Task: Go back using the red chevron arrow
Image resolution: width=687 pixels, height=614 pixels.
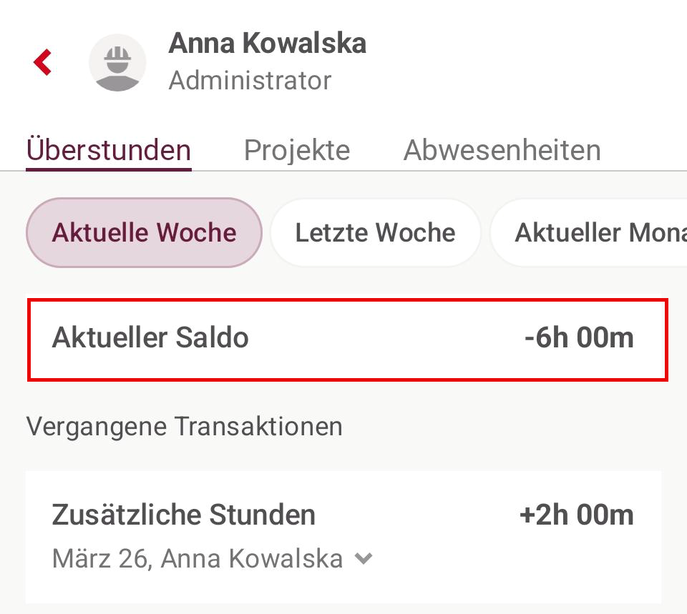Action: pyautogui.click(x=43, y=62)
